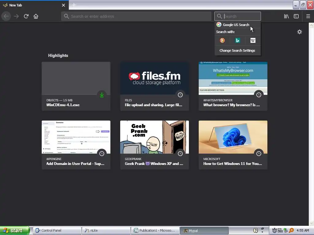This screenshot has width=314, height=235.
Task: Click the safely remove hardware tray icon
Action: [286, 230]
